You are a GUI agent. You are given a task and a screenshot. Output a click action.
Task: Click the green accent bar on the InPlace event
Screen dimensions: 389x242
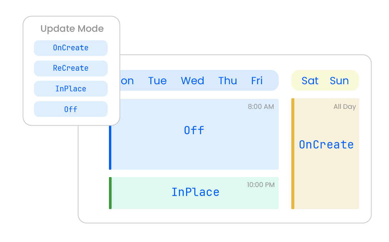tap(110, 192)
